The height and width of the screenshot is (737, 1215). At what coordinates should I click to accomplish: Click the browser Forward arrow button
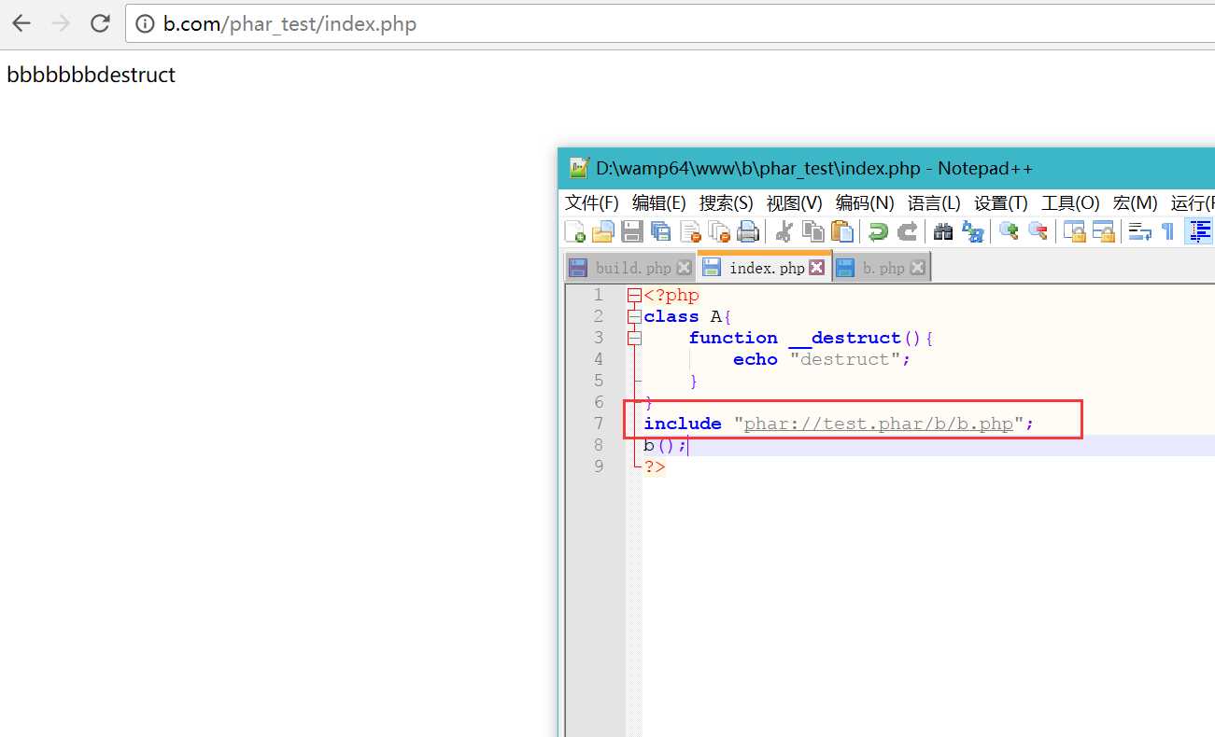[61, 24]
